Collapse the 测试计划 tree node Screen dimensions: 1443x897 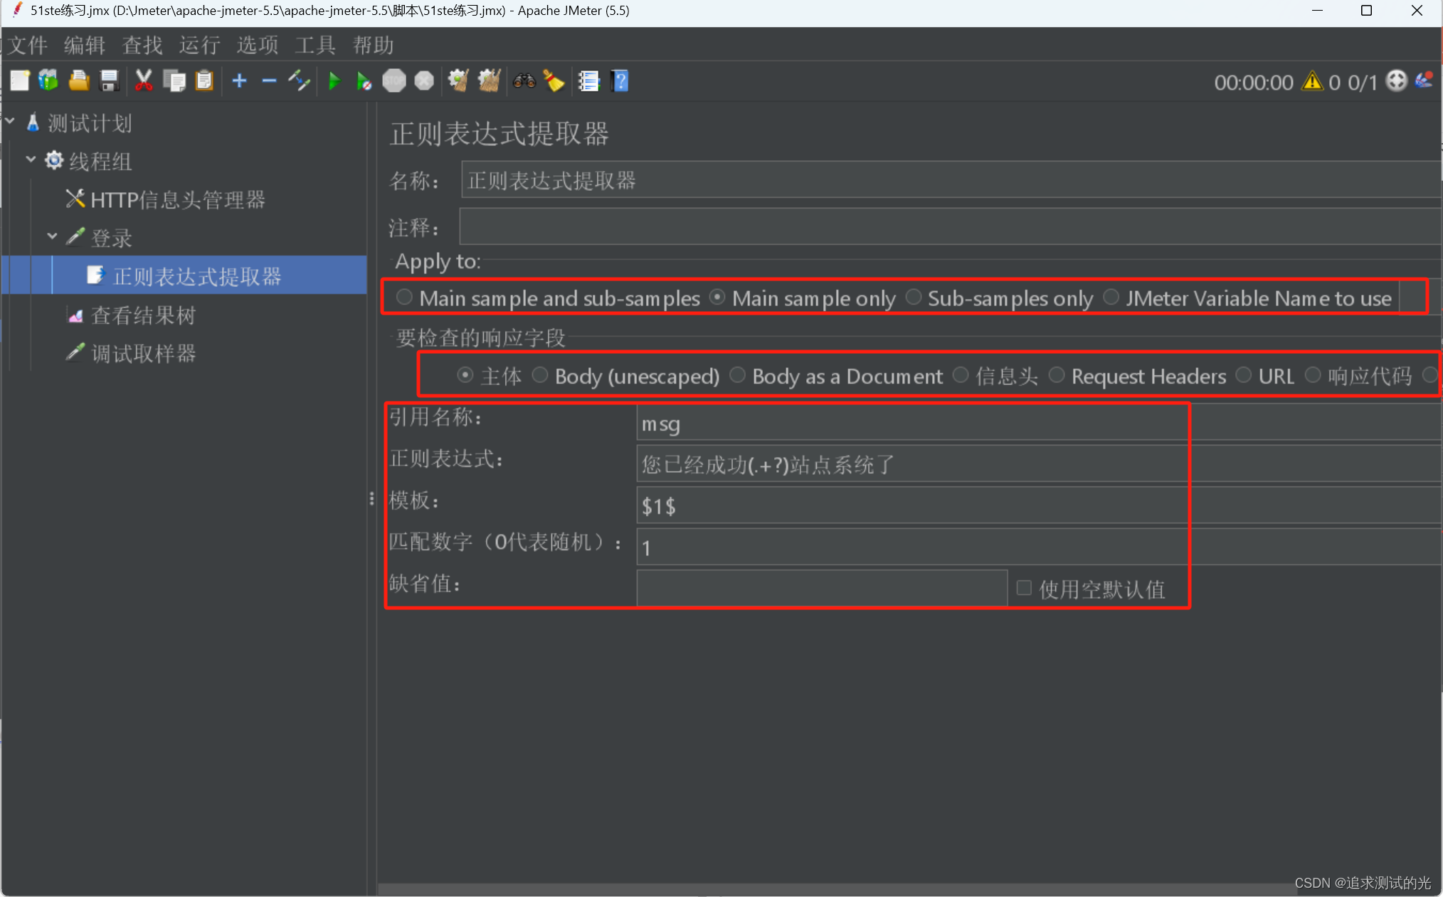pyautogui.click(x=11, y=122)
